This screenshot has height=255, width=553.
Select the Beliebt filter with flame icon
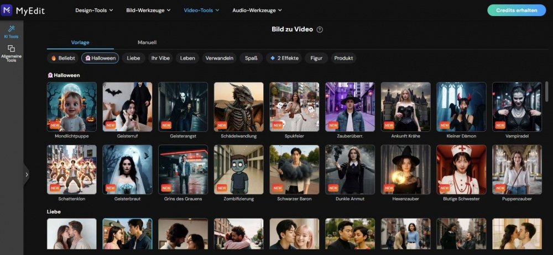(x=62, y=58)
